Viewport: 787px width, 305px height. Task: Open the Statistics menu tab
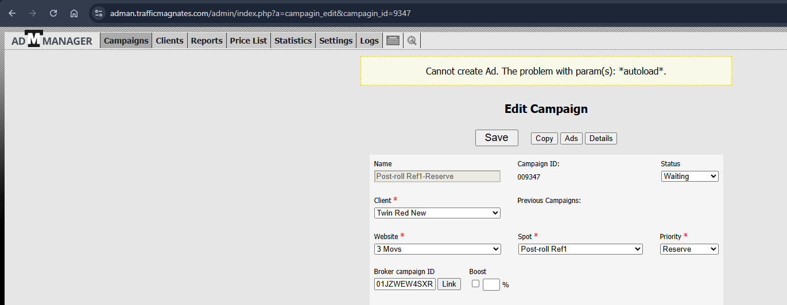(293, 40)
